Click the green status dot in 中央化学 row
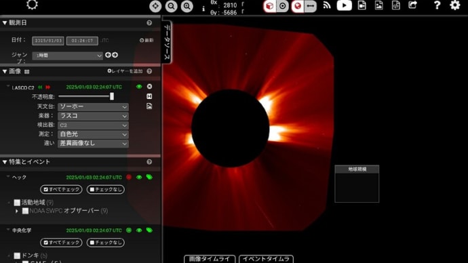The image size is (468, 263). tap(129, 230)
